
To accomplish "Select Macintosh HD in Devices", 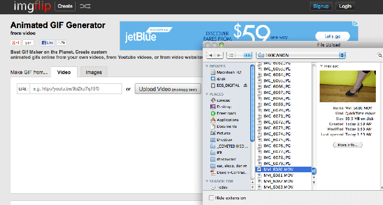I will (228, 73).
